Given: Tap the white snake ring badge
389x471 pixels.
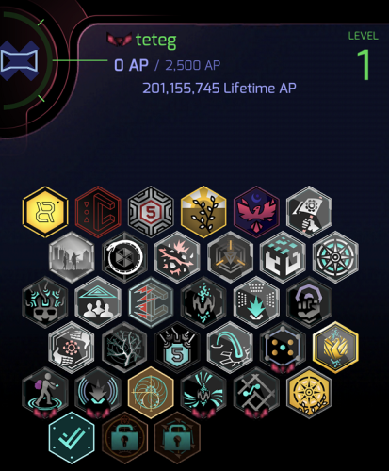Looking at the screenshot, I should 124,257.
